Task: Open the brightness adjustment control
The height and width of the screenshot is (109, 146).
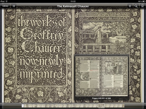Action: [130, 6]
